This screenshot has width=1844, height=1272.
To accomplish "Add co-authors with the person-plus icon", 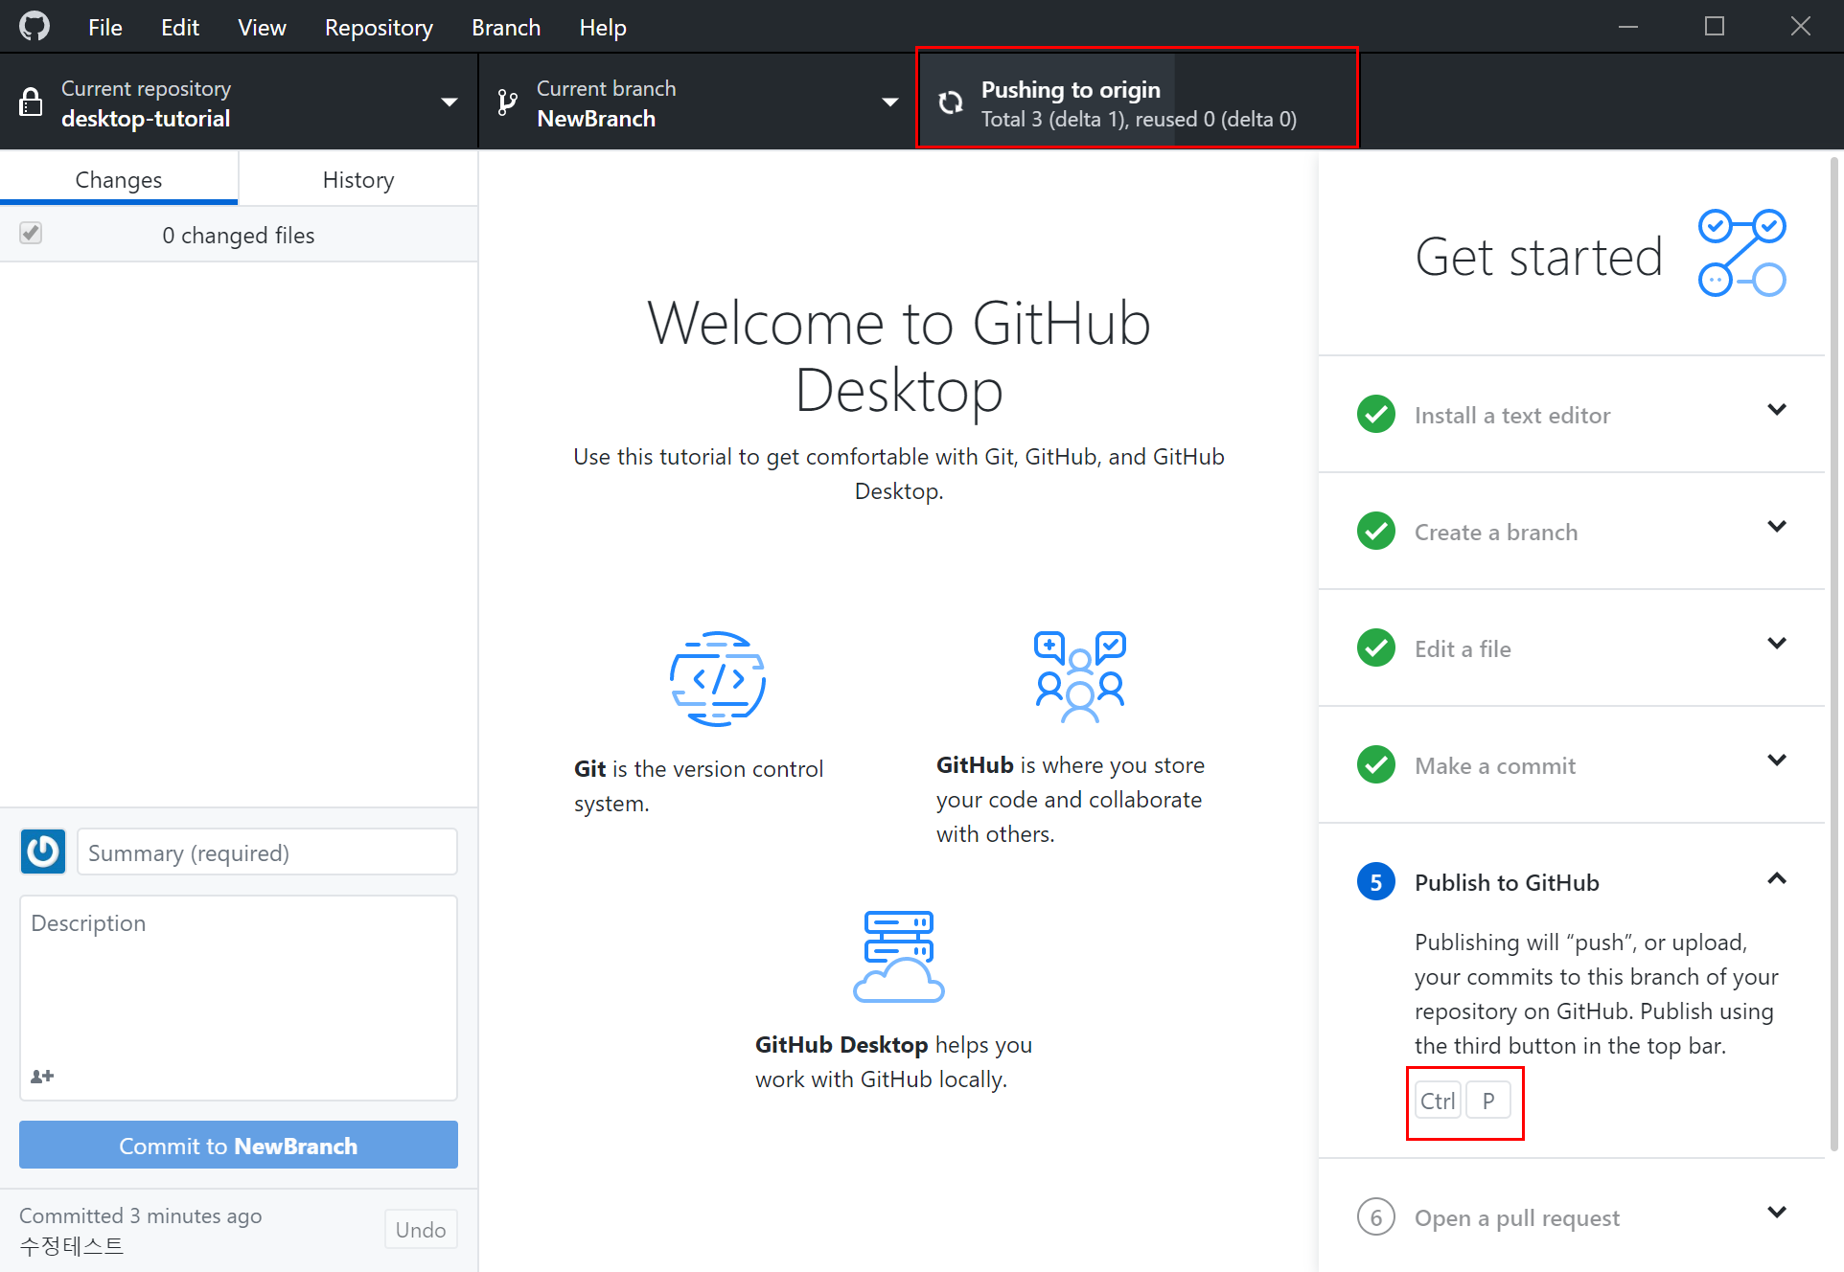I will (x=42, y=1076).
